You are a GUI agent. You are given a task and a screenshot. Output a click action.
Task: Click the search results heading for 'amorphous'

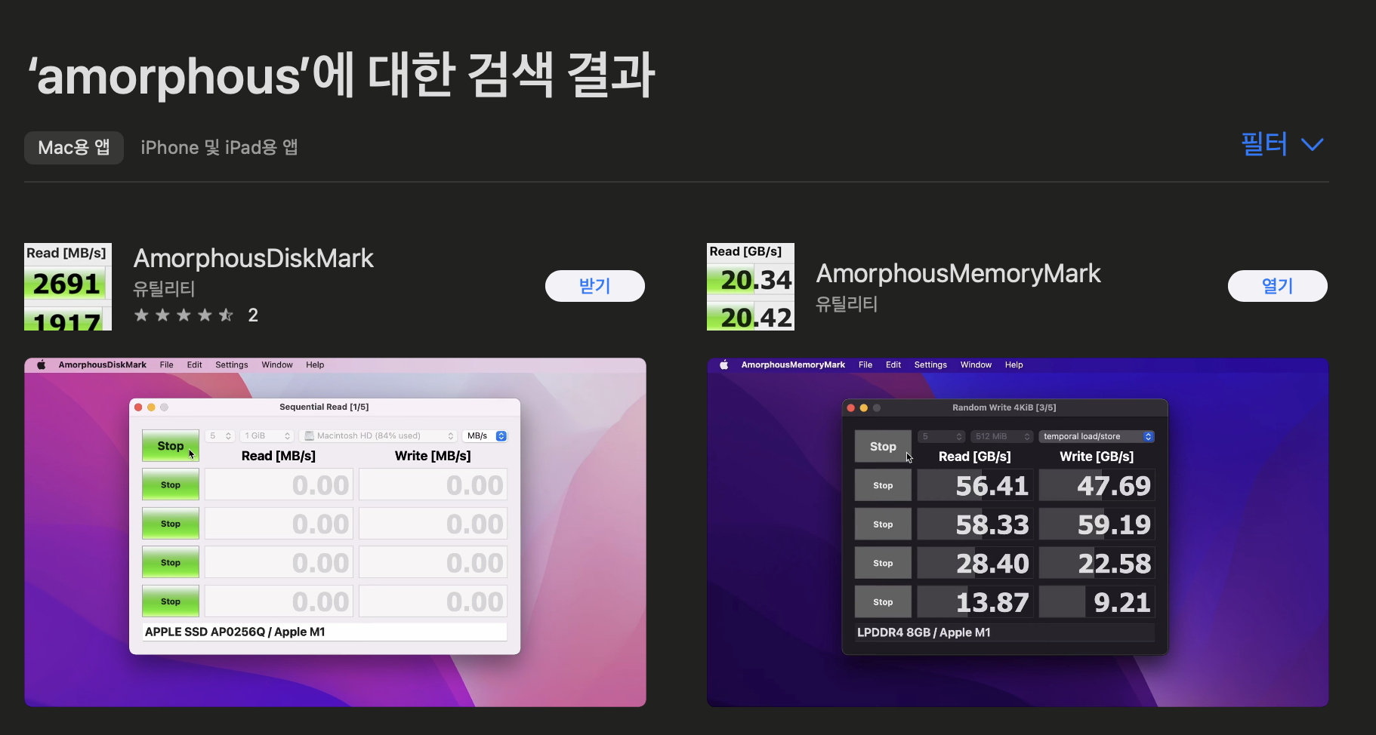[341, 75]
